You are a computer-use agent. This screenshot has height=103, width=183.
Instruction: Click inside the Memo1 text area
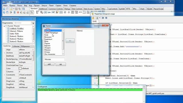click(85, 42)
